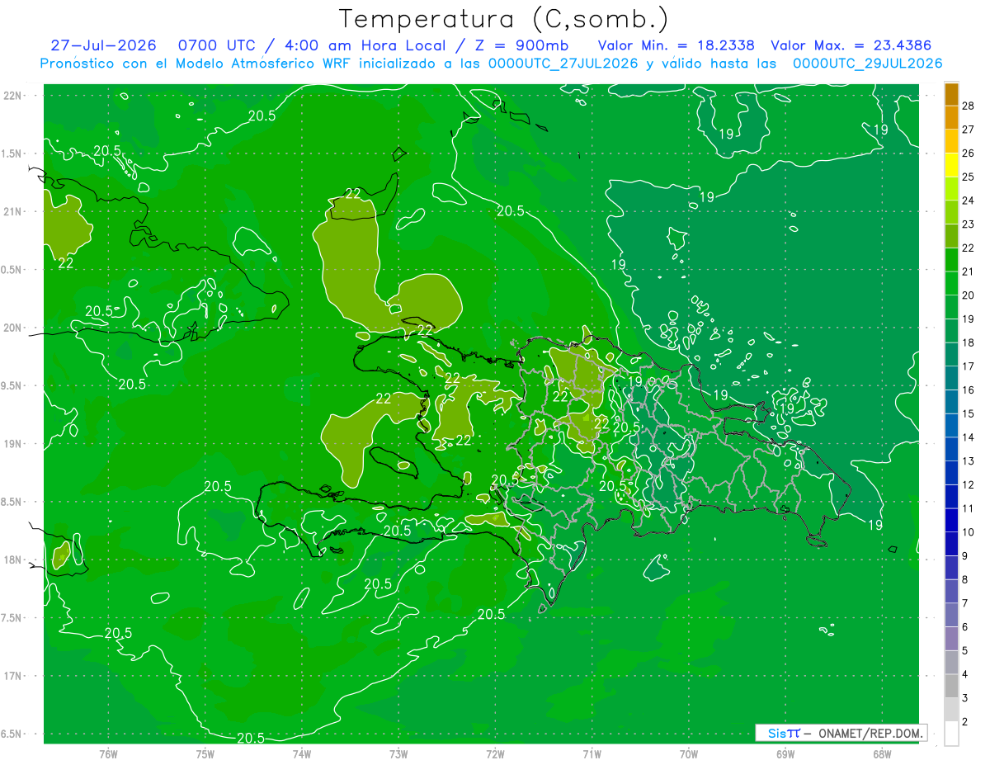
Task: Click the blue swatch between legend 13 and 14
Action: click(951, 449)
